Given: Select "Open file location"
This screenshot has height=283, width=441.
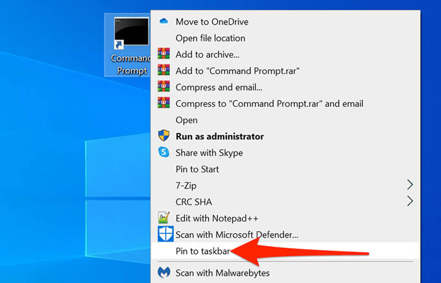Looking at the screenshot, I should coord(285,38).
